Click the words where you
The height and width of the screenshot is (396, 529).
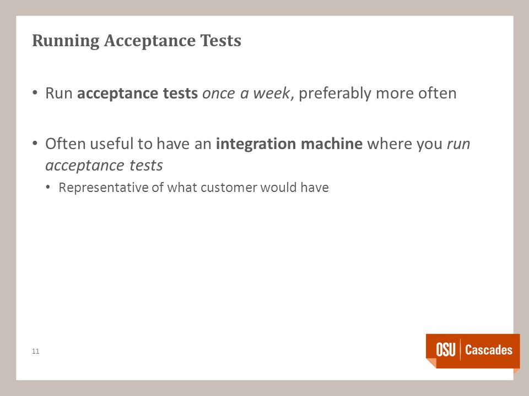point(404,144)
